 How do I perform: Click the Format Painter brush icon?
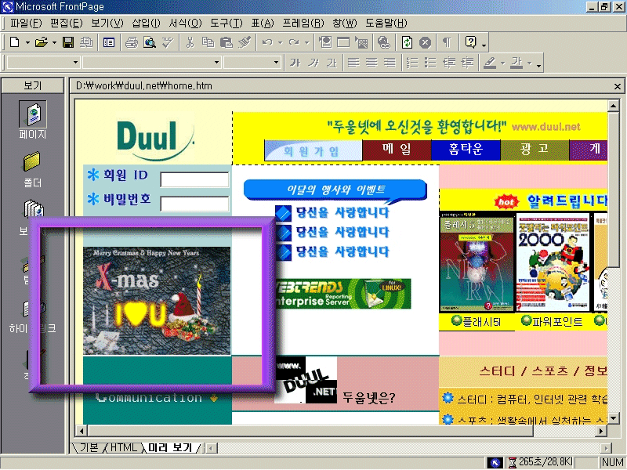[245, 42]
